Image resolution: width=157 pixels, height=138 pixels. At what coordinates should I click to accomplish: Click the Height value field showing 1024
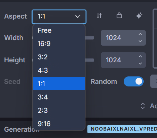click(x=123, y=60)
